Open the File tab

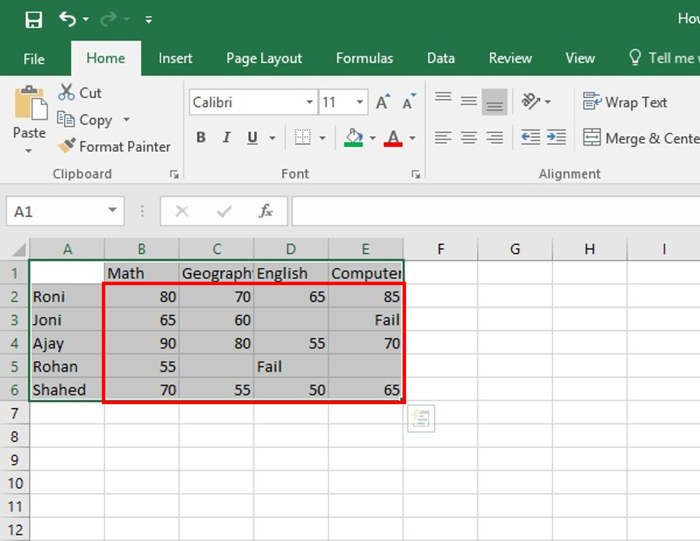coord(34,58)
